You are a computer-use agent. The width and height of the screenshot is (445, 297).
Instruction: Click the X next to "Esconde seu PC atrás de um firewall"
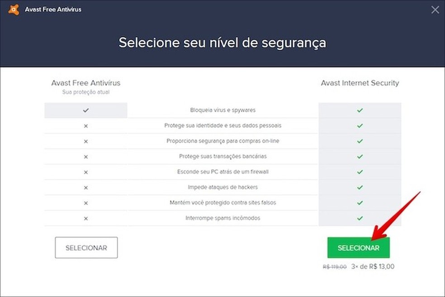click(x=85, y=172)
